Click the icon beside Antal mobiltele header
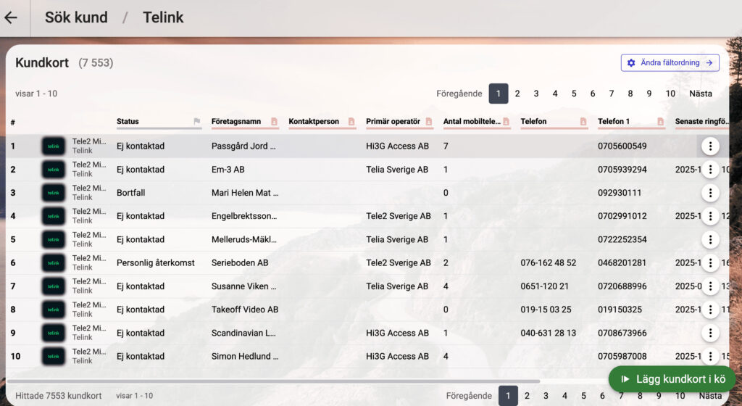The image size is (742, 406). [506, 122]
